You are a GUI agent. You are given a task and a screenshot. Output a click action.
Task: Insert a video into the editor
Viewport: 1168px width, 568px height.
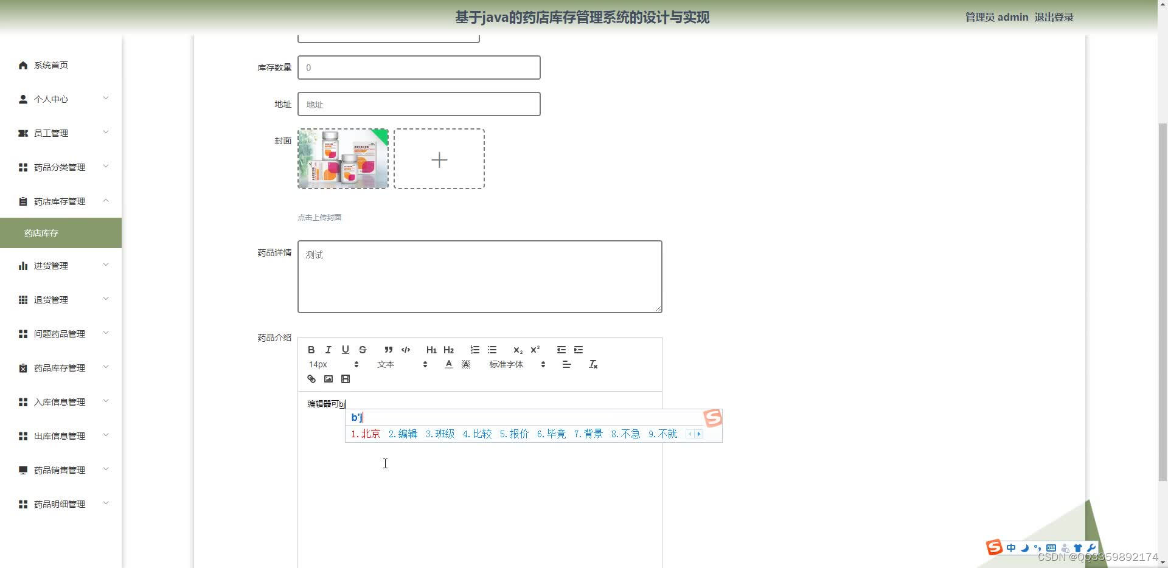pyautogui.click(x=345, y=379)
